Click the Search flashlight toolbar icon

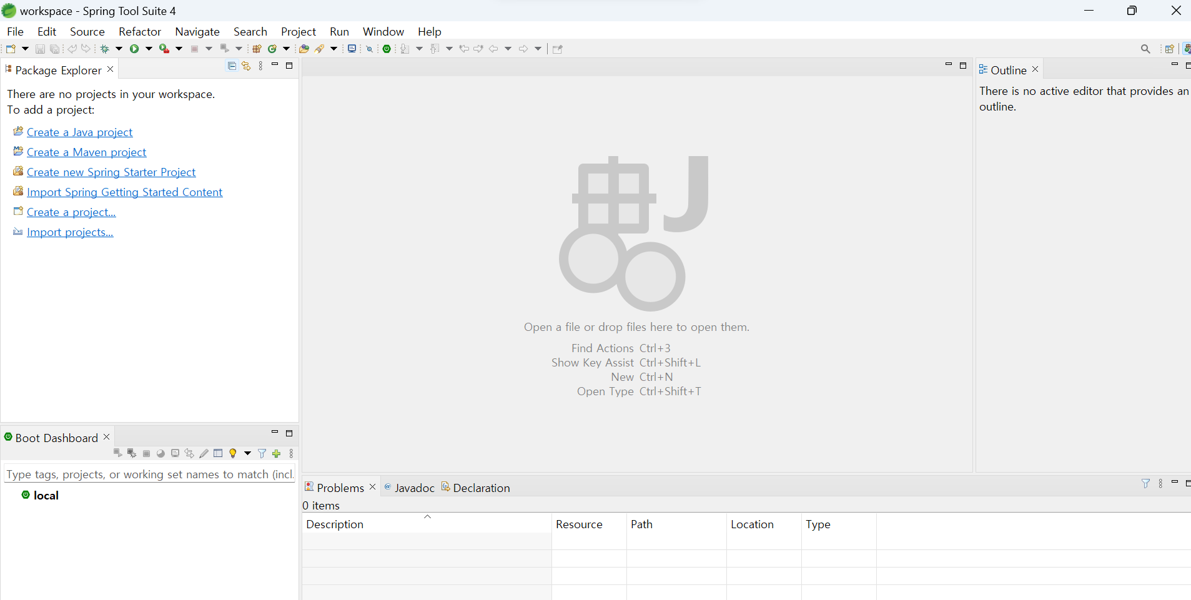[x=320, y=49]
